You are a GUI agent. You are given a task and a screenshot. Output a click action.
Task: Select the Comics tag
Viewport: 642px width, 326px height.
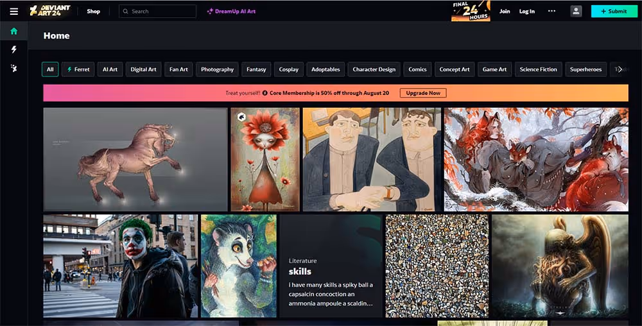click(417, 69)
